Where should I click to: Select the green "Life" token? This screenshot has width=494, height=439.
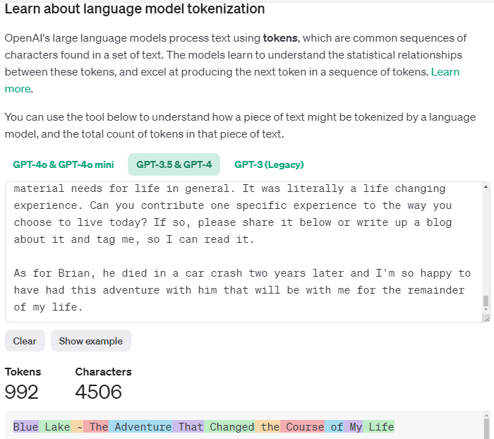coord(381,426)
